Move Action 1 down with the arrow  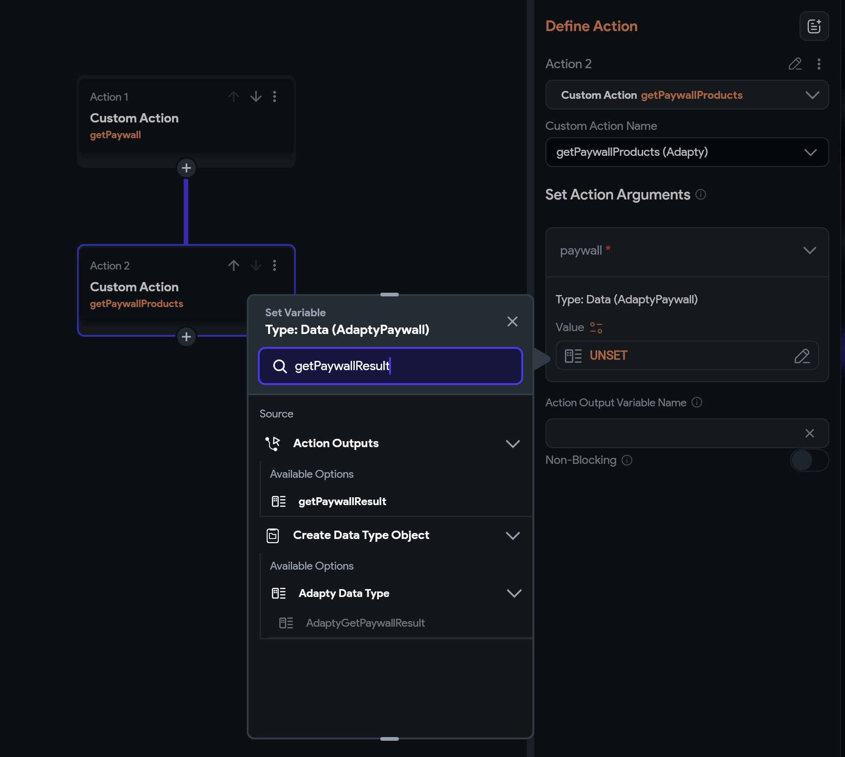click(256, 97)
